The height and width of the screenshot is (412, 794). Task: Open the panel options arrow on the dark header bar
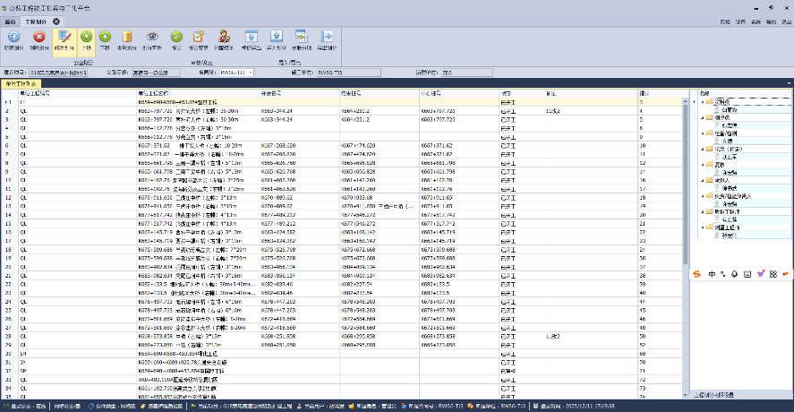click(x=789, y=83)
